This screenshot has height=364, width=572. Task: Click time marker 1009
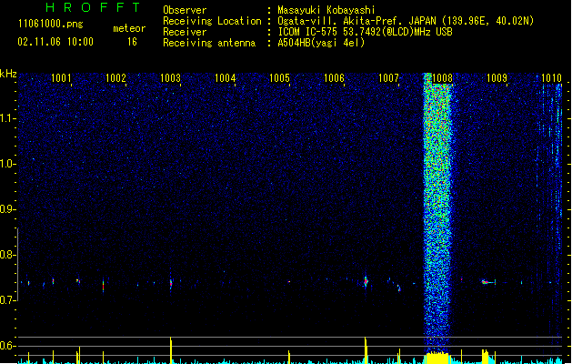[497, 78]
